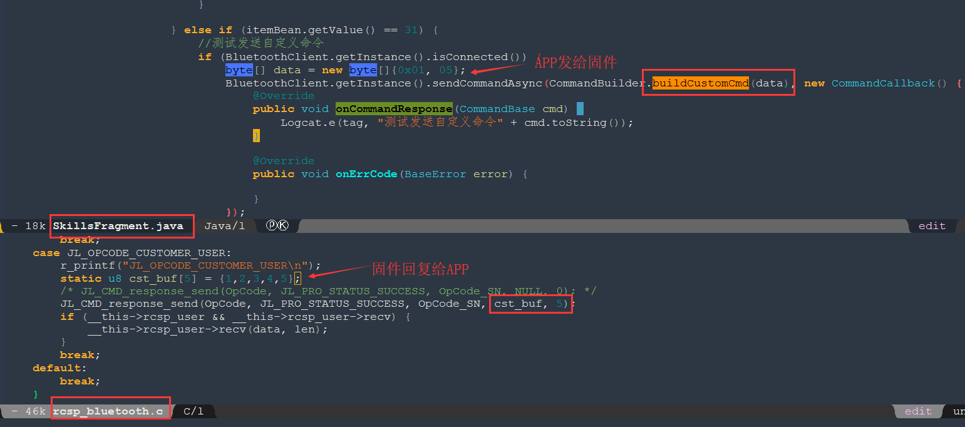Click the 18k buffer size indicator
This screenshot has width=965, height=427.
[35, 225]
